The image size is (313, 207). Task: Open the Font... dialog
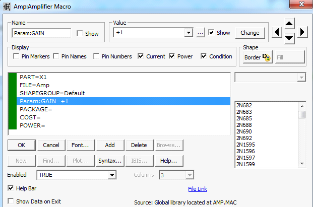[x=81, y=145]
